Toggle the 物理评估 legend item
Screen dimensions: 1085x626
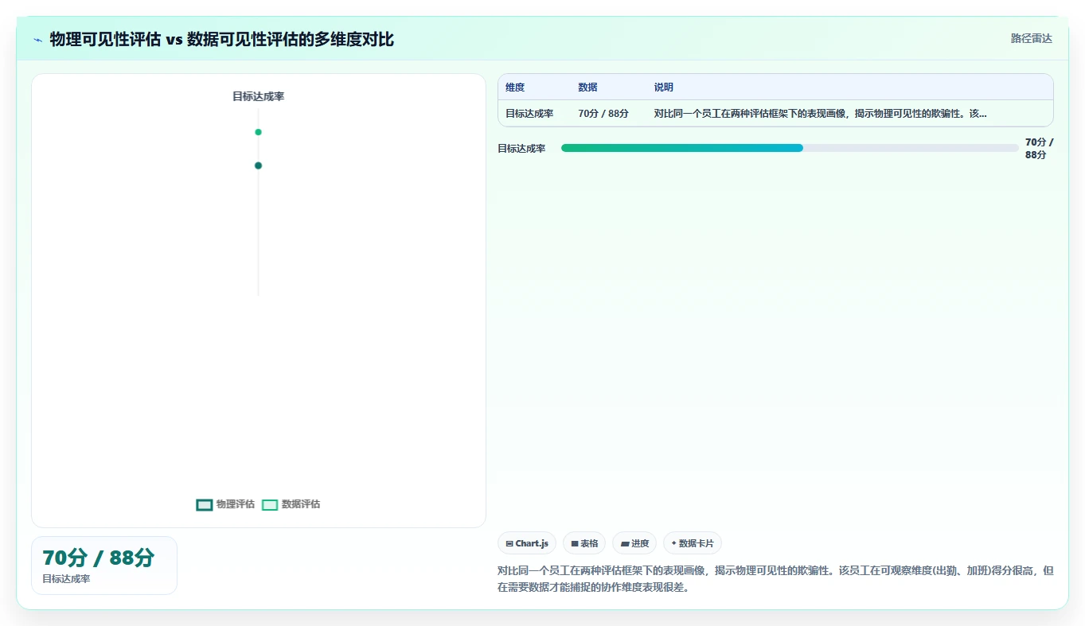(225, 504)
